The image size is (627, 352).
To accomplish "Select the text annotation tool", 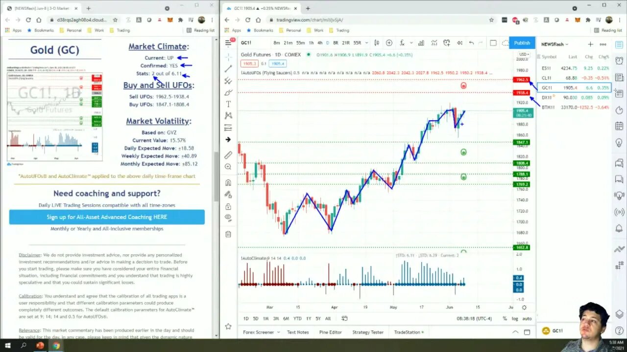I will pos(228,104).
